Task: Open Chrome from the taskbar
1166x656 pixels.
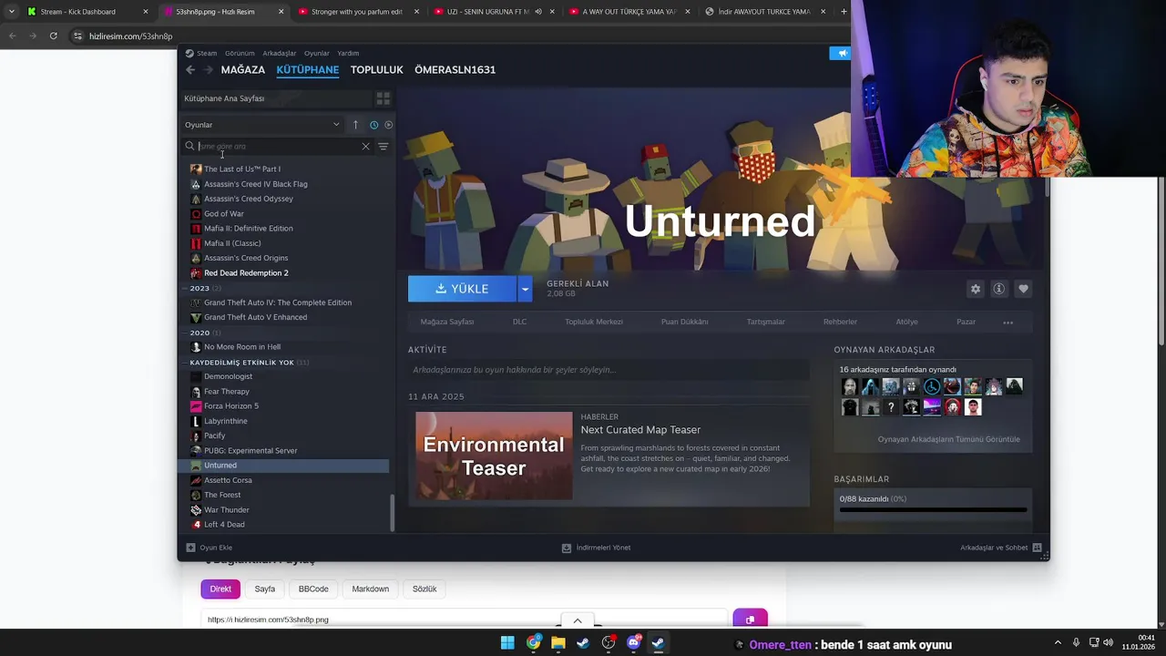Action: pyautogui.click(x=533, y=643)
